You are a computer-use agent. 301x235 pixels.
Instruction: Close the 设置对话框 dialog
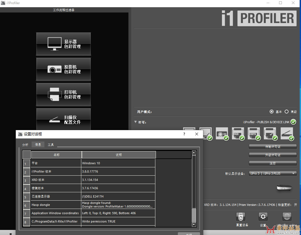[197, 134]
